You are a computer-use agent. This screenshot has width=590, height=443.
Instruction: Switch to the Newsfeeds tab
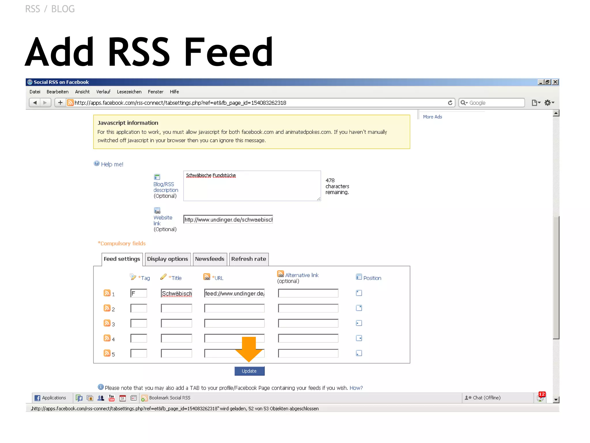point(210,259)
